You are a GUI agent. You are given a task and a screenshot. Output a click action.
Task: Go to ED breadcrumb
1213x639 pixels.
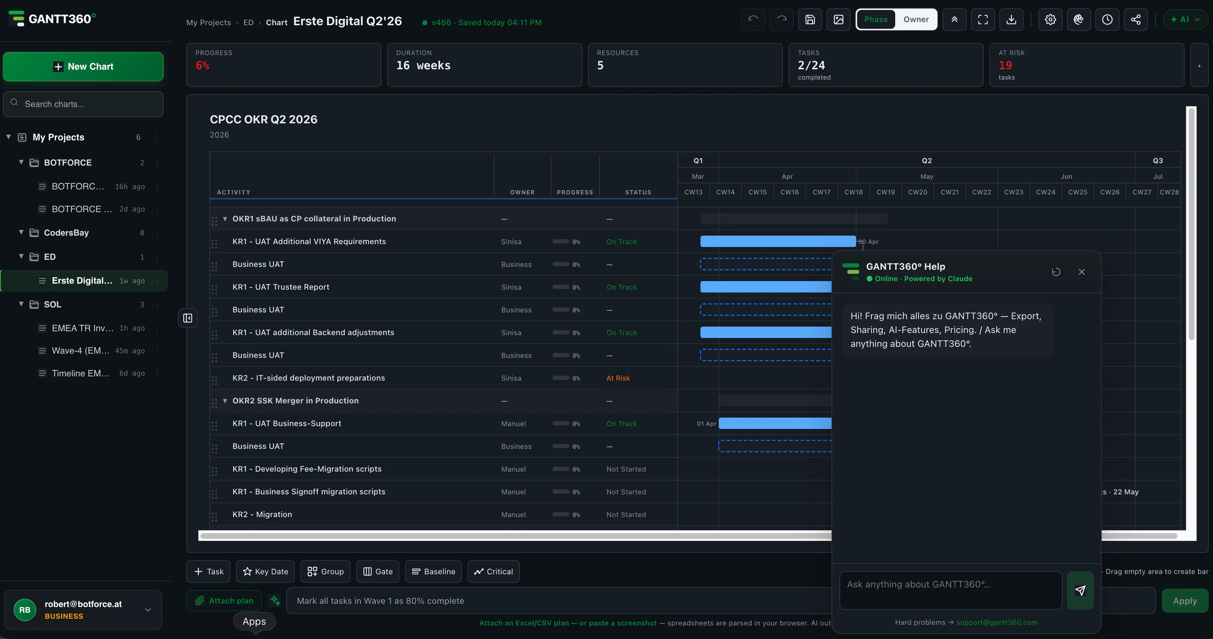(x=248, y=23)
